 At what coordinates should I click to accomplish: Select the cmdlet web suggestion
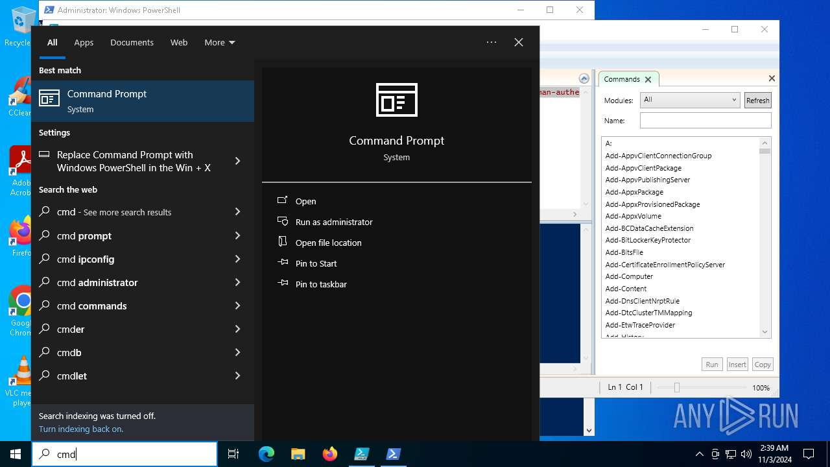[x=143, y=376]
